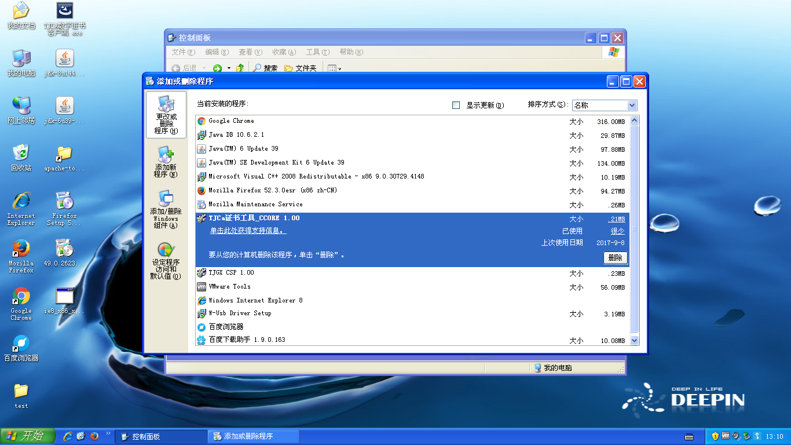Image resolution: width=791 pixels, height=445 pixels.
Task: Open 帮助 menu in 控制面板 window
Action: (x=351, y=52)
